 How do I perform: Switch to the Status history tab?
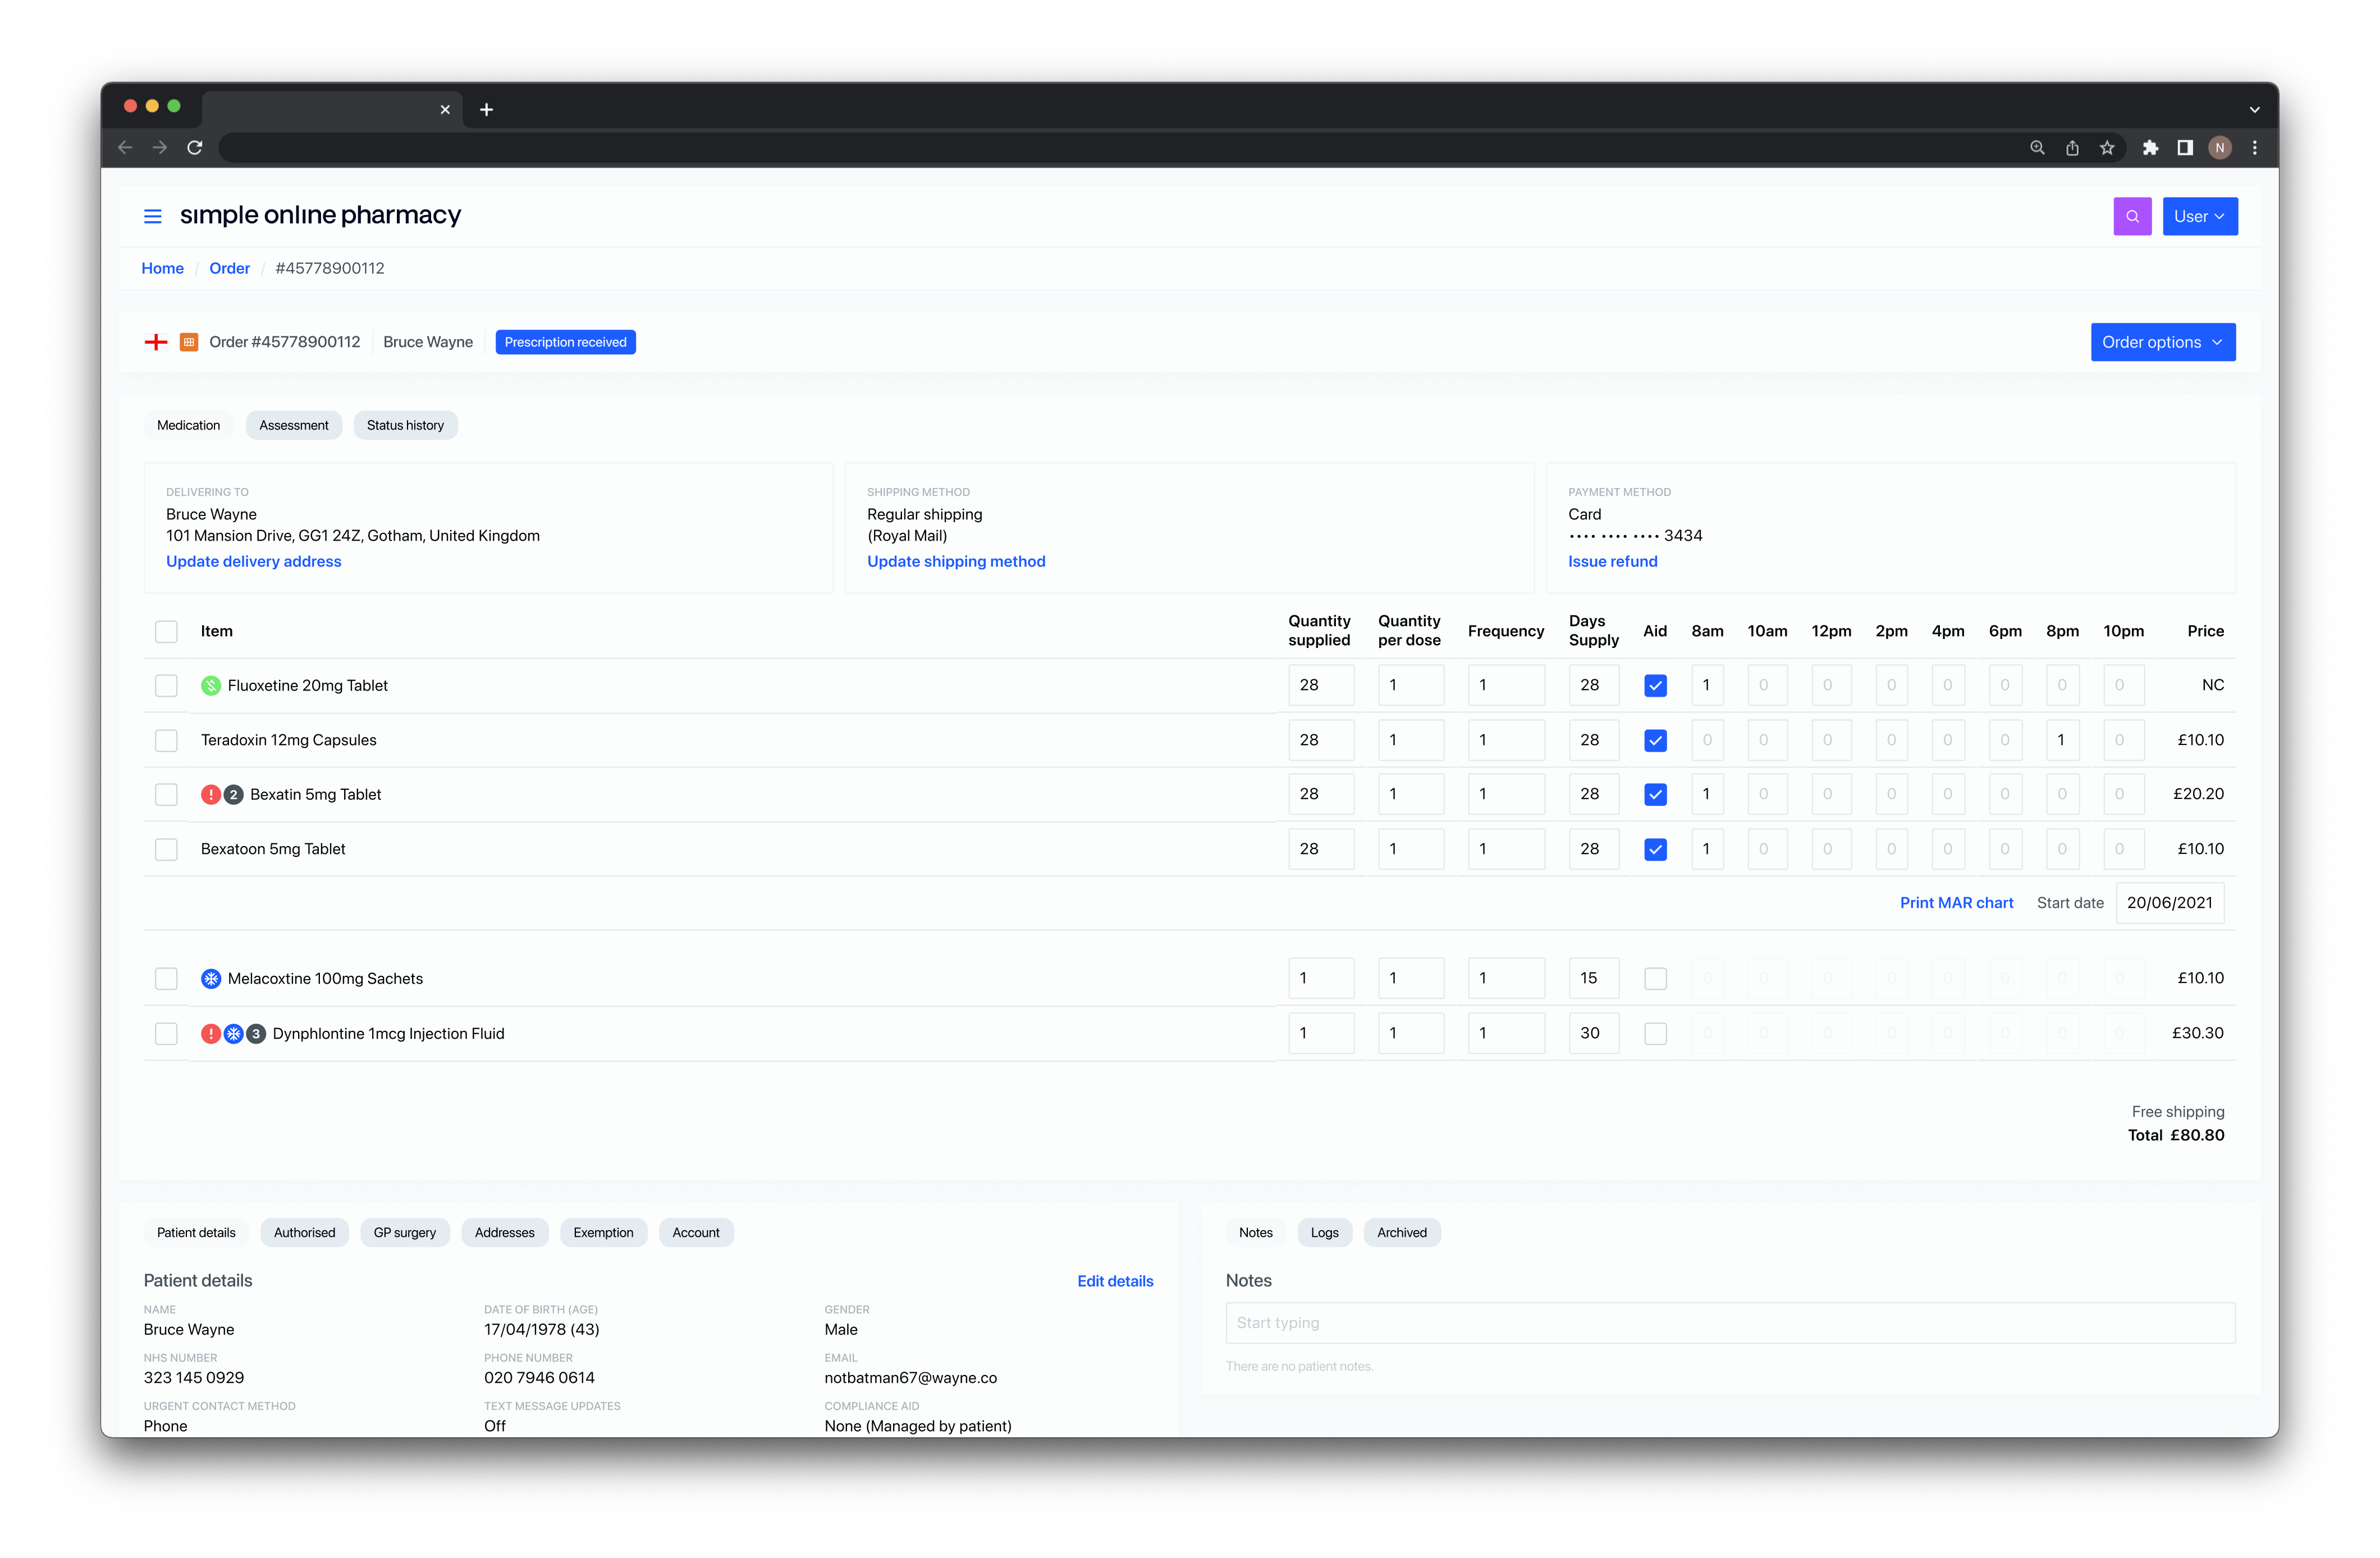click(x=405, y=425)
